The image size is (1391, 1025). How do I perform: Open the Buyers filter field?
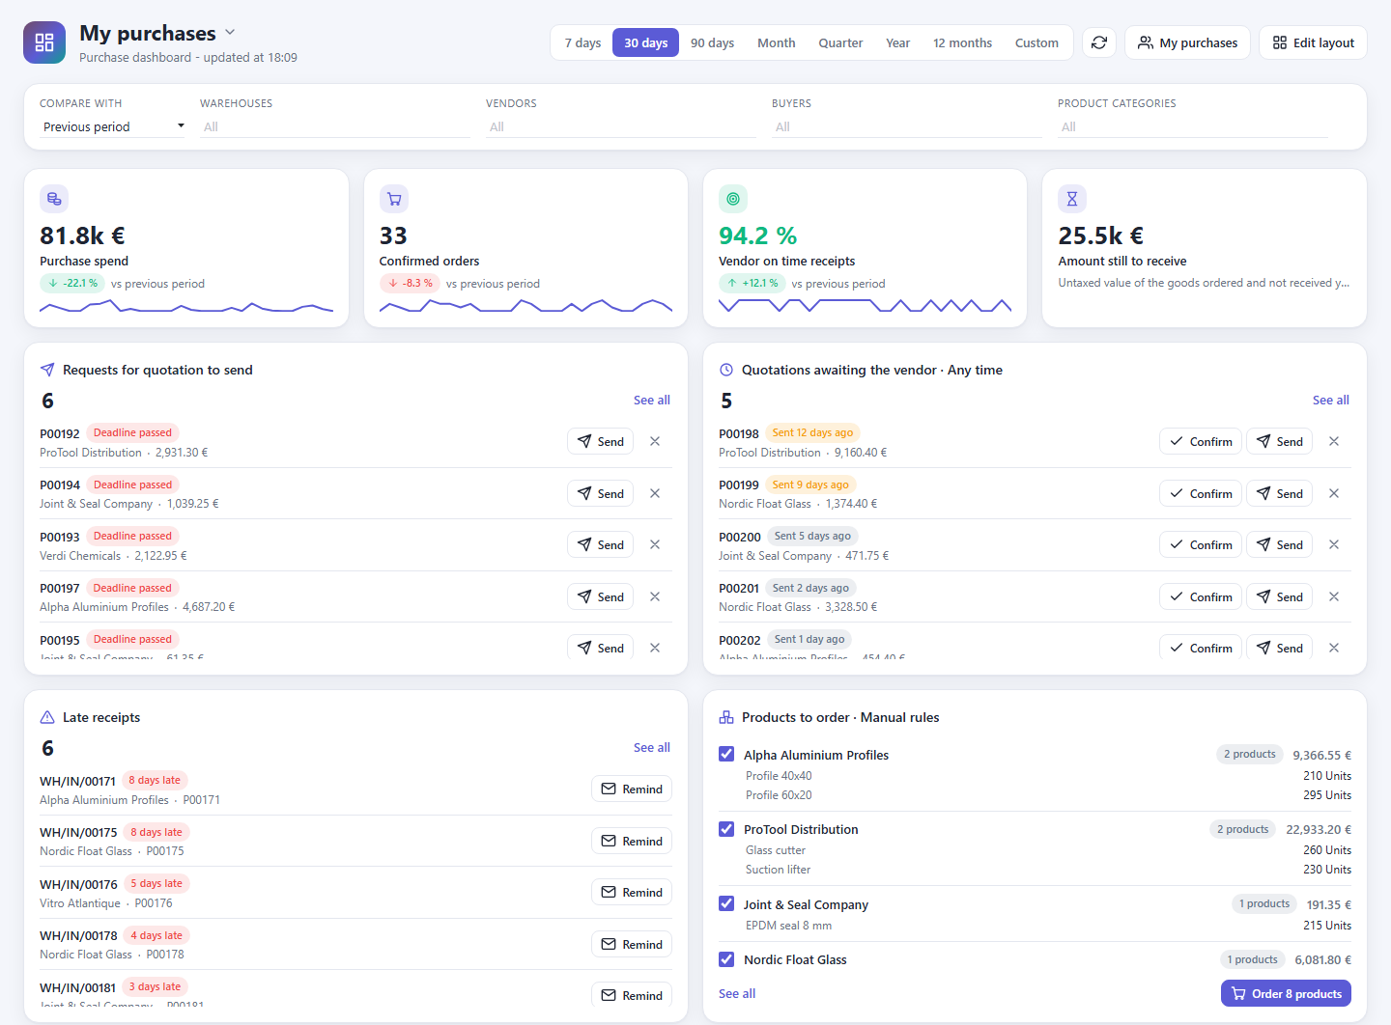[907, 126]
